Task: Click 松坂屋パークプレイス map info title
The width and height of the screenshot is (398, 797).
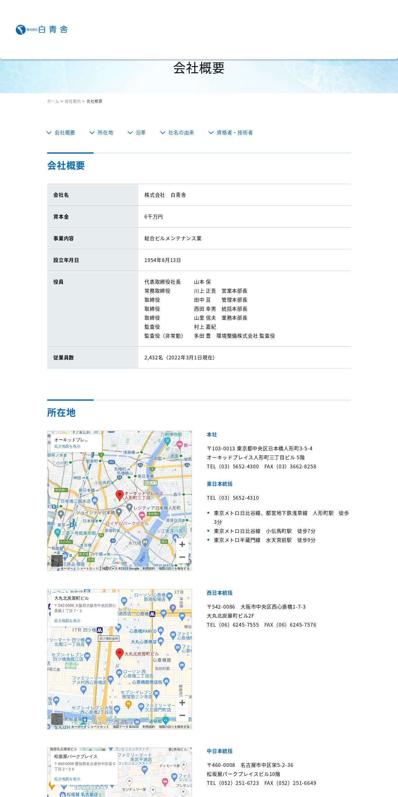Action: [76, 757]
